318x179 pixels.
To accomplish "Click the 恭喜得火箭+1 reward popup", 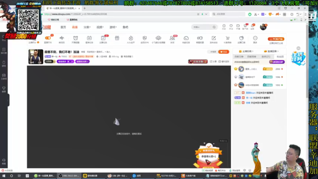I will tap(208, 157).
